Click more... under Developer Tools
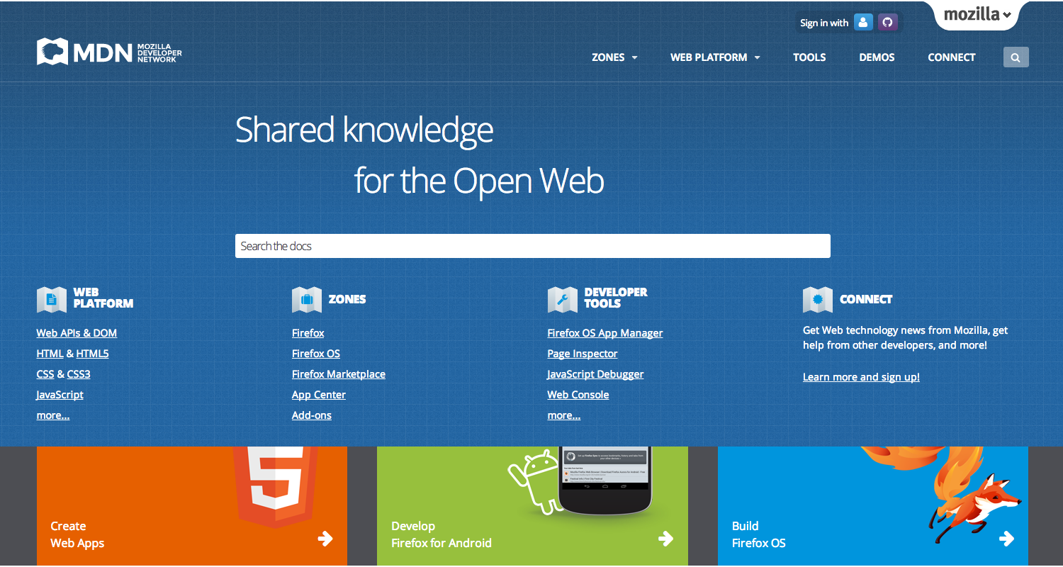The image size is (1063, 567). point(564,415)
